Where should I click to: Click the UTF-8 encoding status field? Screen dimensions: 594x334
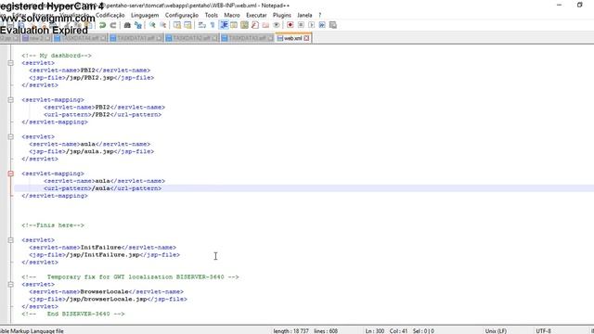[544, 331]
